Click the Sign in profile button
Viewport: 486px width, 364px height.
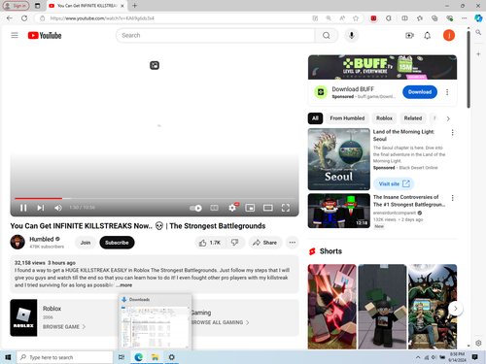pyautogui.click(x=16, y=6)
